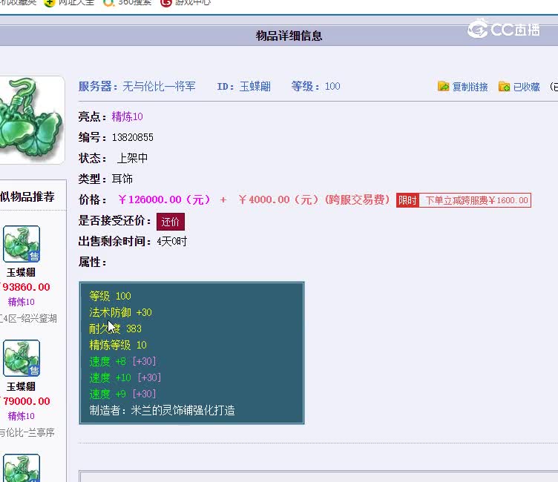Click the 玉蝶翩 name above 79000.00

point(21,386)
